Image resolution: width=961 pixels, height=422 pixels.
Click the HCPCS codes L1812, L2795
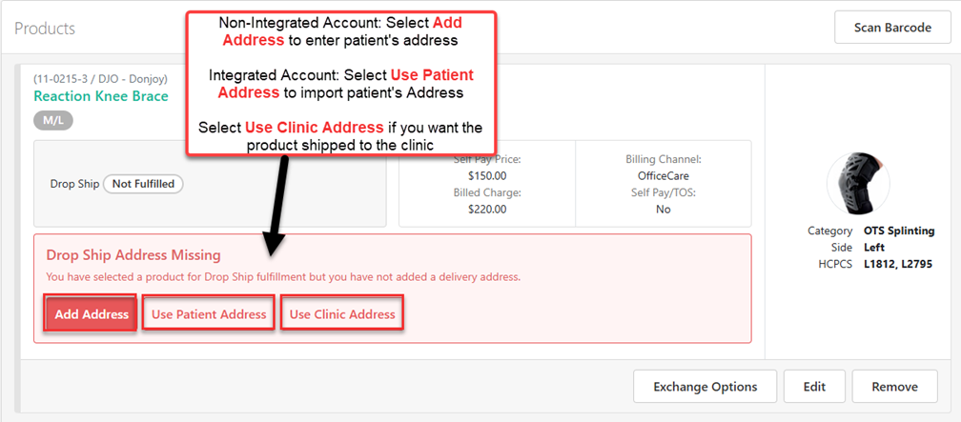(x=899, y=263)
